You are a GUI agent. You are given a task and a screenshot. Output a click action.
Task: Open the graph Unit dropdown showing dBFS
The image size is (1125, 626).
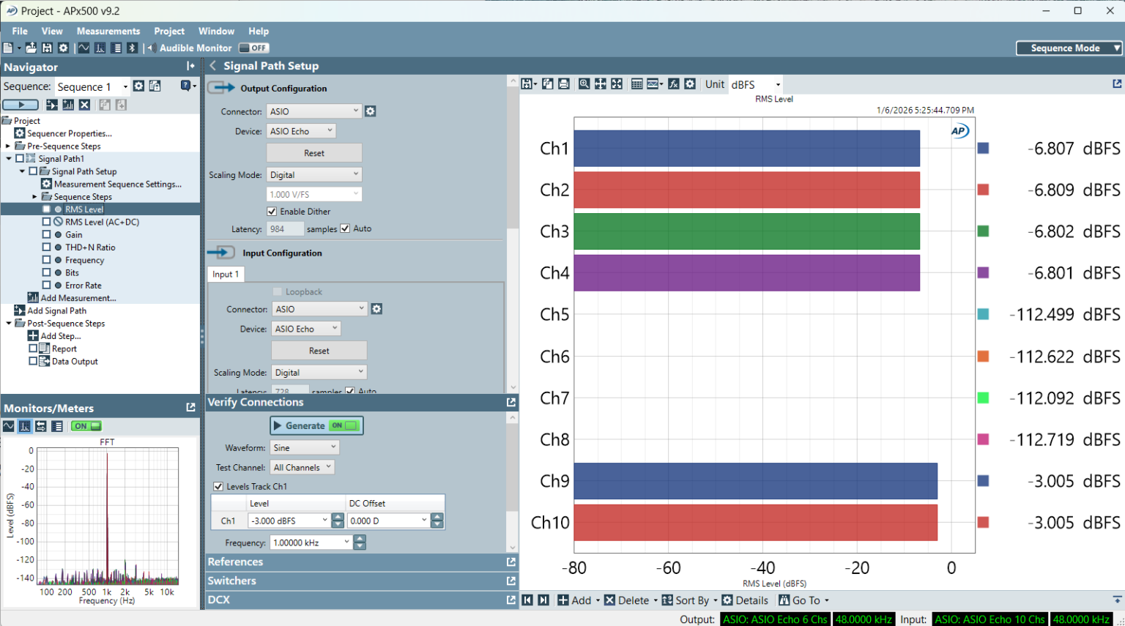click(x=756, y=84)
